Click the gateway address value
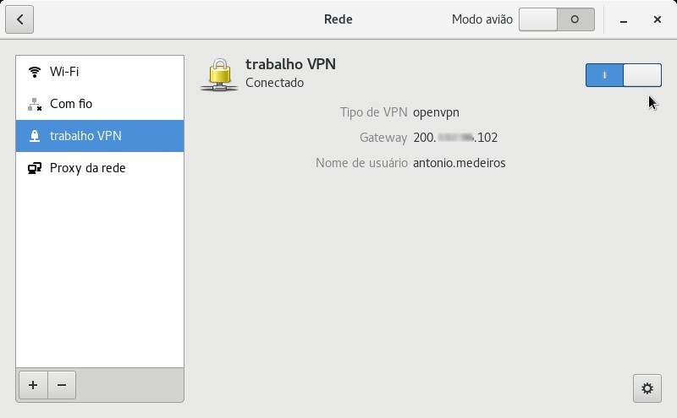Image resolution: width=677 pixels, height=418 pixels. coord(455,138)
